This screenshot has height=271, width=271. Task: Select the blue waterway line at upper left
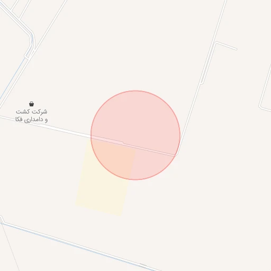(12, 78)
